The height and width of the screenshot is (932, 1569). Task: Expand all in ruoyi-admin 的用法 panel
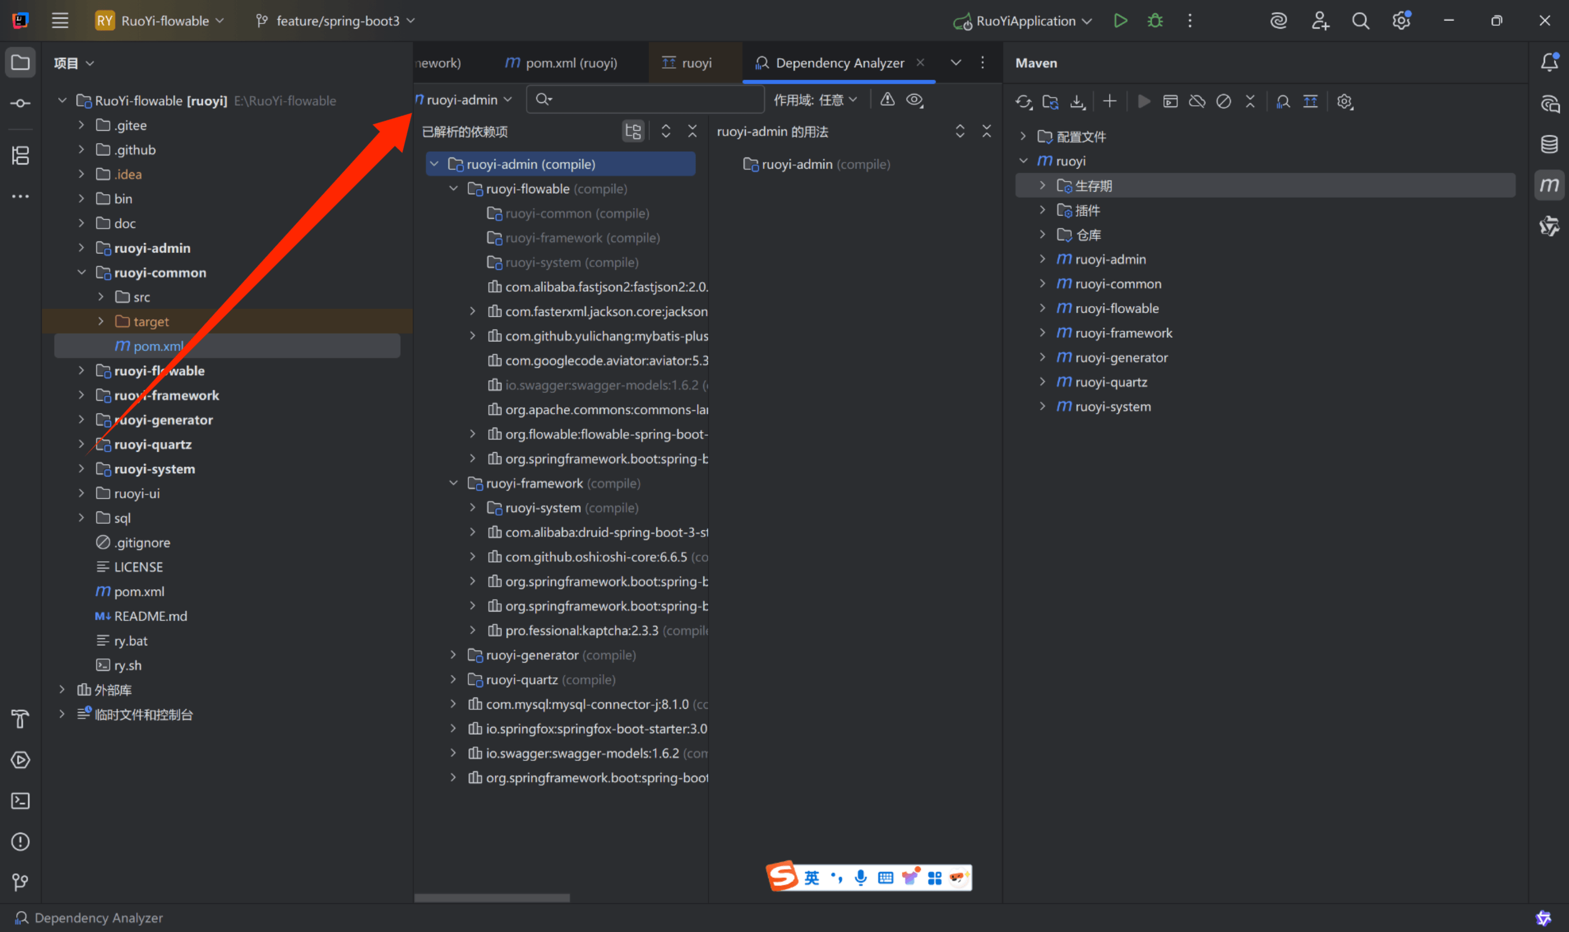[x=960, y=131]
